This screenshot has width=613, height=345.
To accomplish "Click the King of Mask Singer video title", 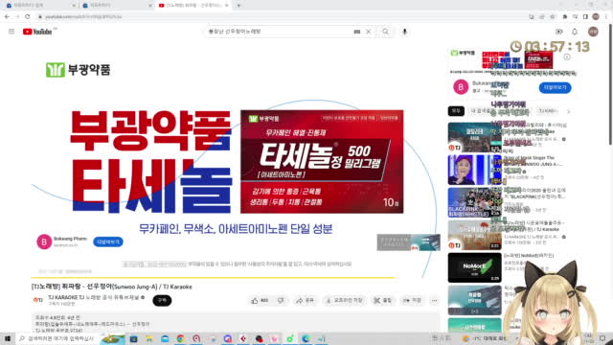I will click(x=534, y=161).
